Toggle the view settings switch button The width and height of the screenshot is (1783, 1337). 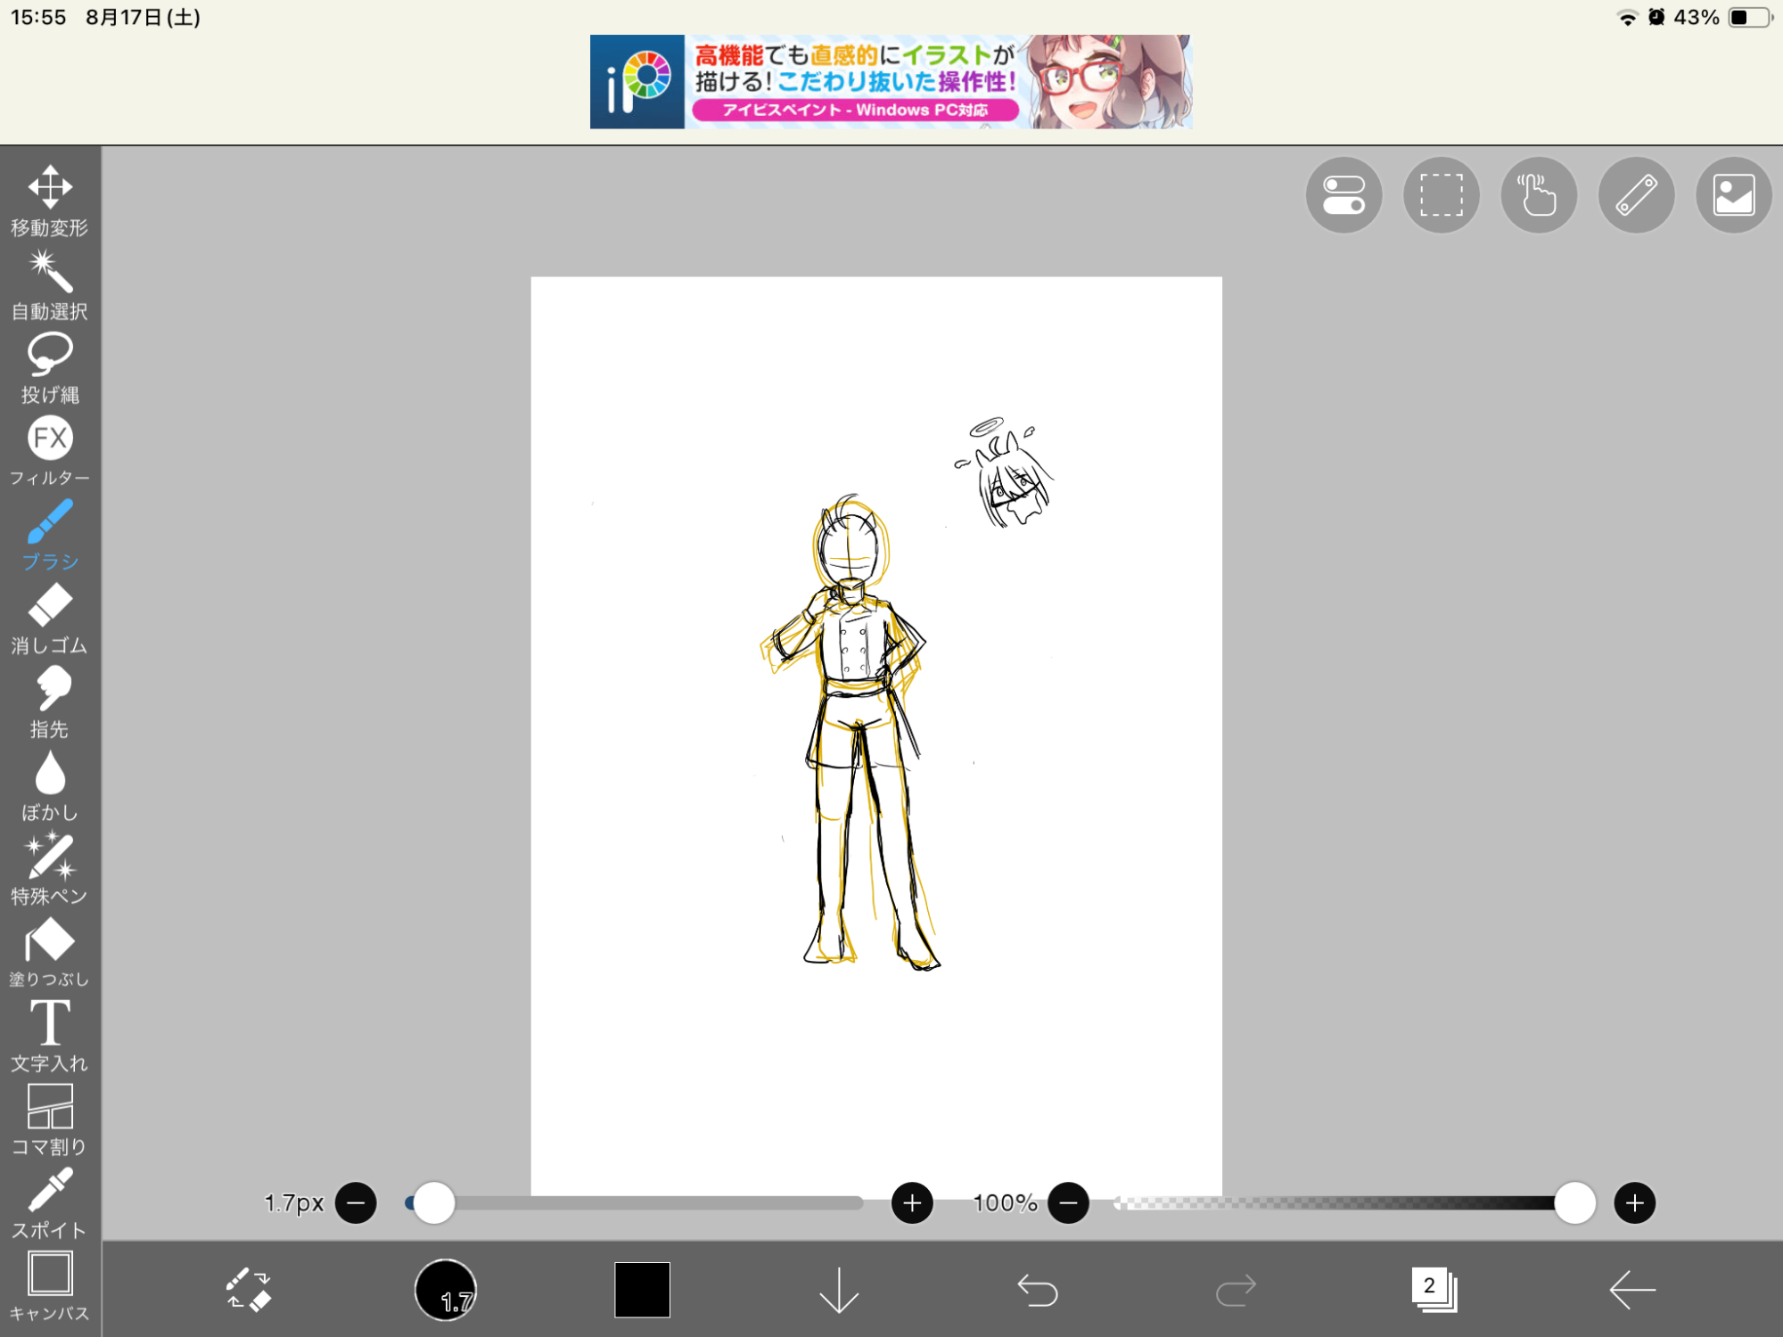[x=1343, y=195]
